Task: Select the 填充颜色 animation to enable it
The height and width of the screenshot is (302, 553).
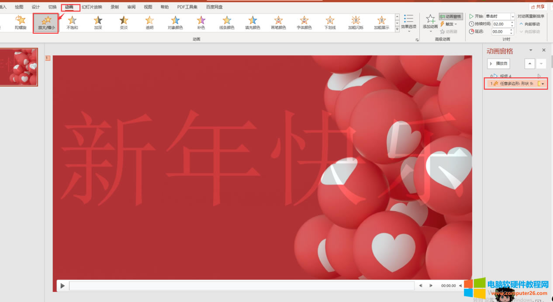Action: [252, 23]
